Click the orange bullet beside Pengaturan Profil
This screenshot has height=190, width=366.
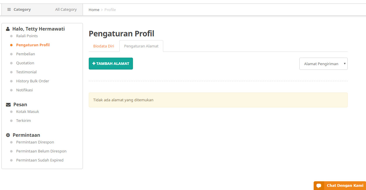(11, 45)
